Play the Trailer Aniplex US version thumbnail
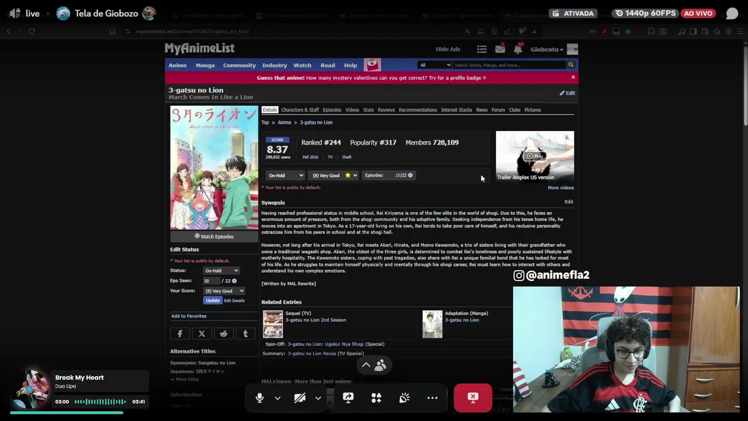Screen dimensions: 748x421 [x=535, y=156]
